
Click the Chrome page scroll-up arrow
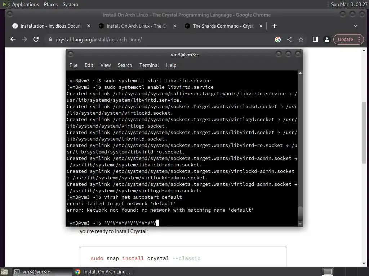[364, 50]
